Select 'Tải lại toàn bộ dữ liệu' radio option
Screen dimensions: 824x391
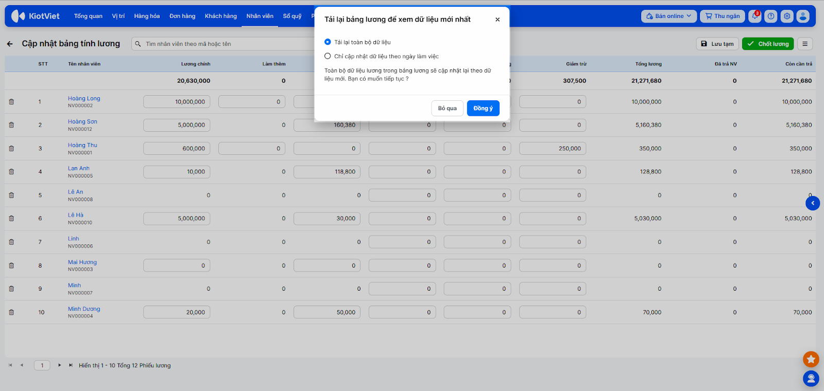coord(328,42)
